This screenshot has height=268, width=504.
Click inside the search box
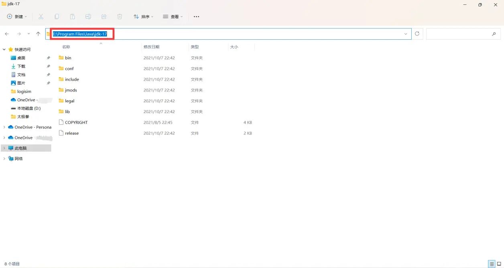click(x=461, y=34)
